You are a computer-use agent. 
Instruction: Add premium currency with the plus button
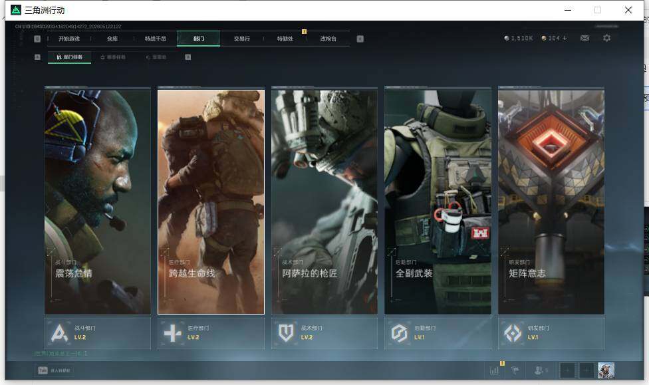tap(565, 38)
